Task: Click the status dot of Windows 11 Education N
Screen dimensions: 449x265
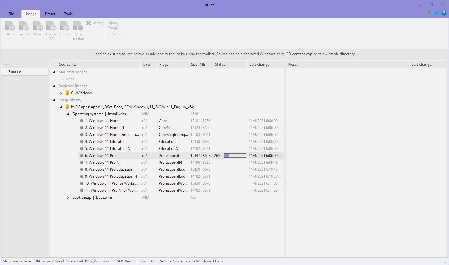Action: (82, 149)
